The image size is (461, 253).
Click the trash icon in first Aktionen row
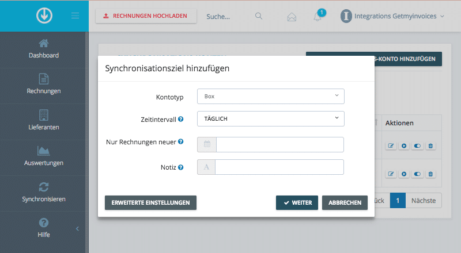[x=430, y=145]
